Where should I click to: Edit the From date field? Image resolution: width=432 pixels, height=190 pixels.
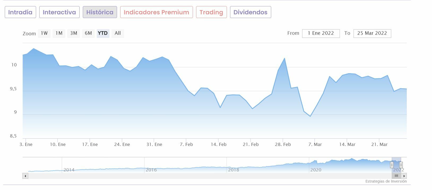point(321,33)
